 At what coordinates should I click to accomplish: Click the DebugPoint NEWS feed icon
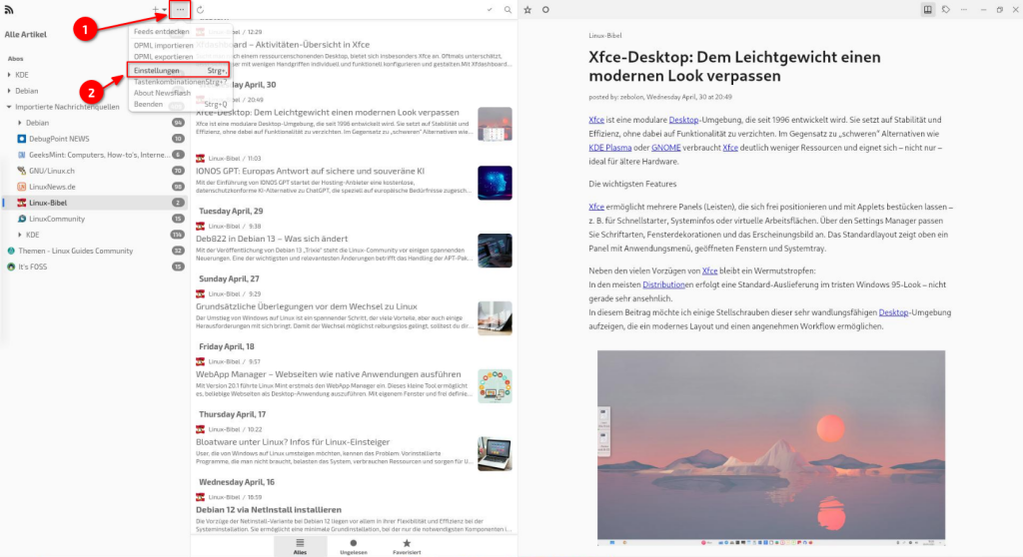click(22, 139)
